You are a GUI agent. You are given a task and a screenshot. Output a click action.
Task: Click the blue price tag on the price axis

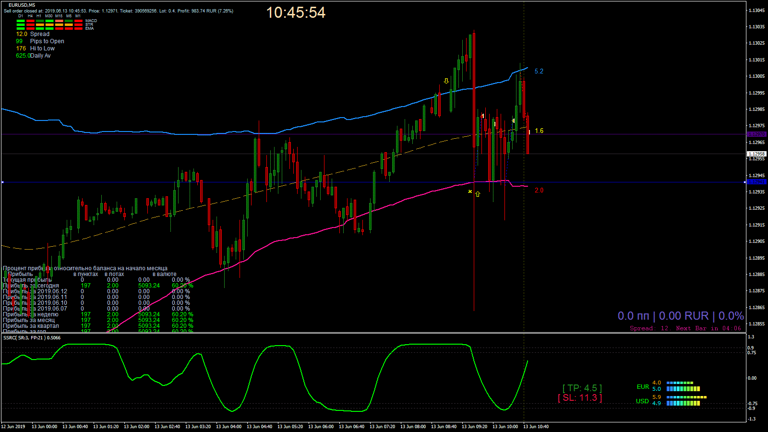pos(757,182)
